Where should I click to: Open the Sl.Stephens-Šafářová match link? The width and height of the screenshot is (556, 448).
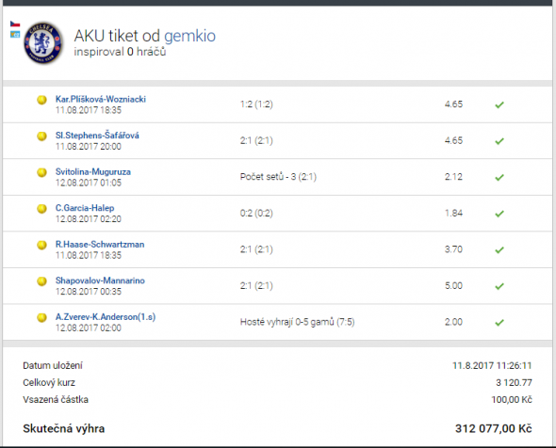click(x=97, y=136)
